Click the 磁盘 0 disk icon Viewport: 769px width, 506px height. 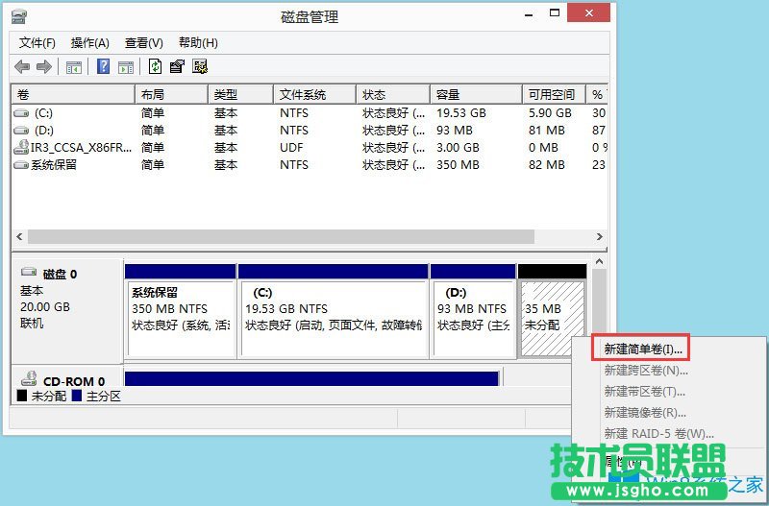[x=29, y=272]
